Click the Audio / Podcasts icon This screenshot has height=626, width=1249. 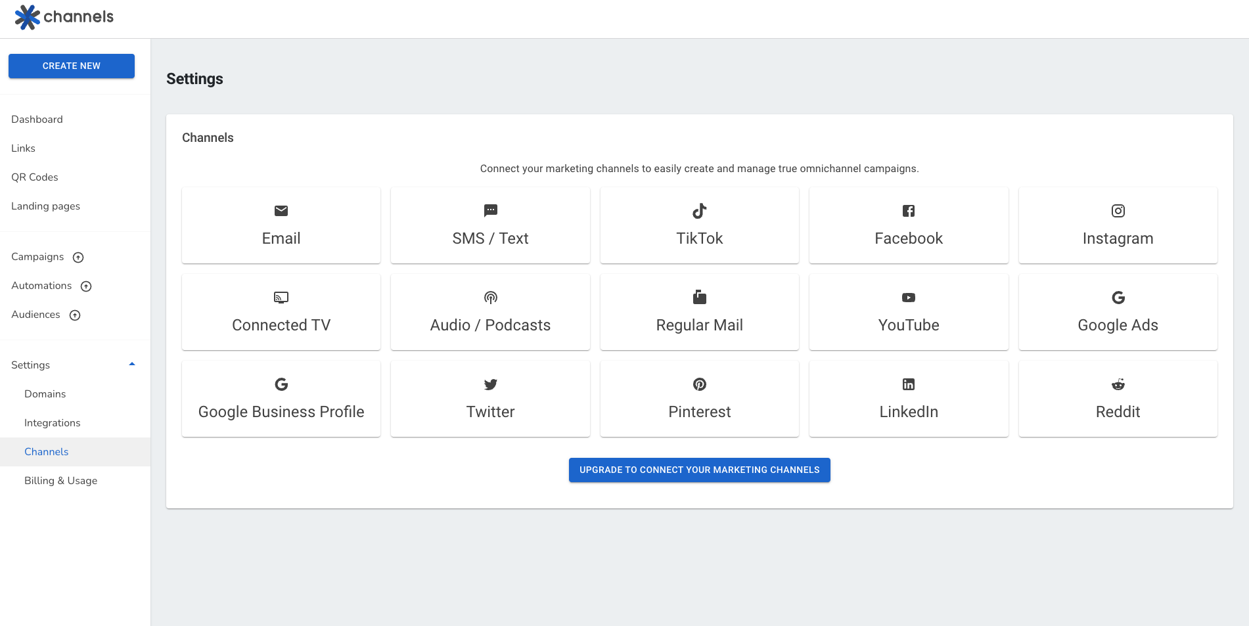pyautogui.click(x=490, y=298)
